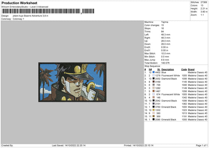The height and width of the screenshot is (148, 209).
Task: Select the "Colorway 1" value
Action: (18, 19)
